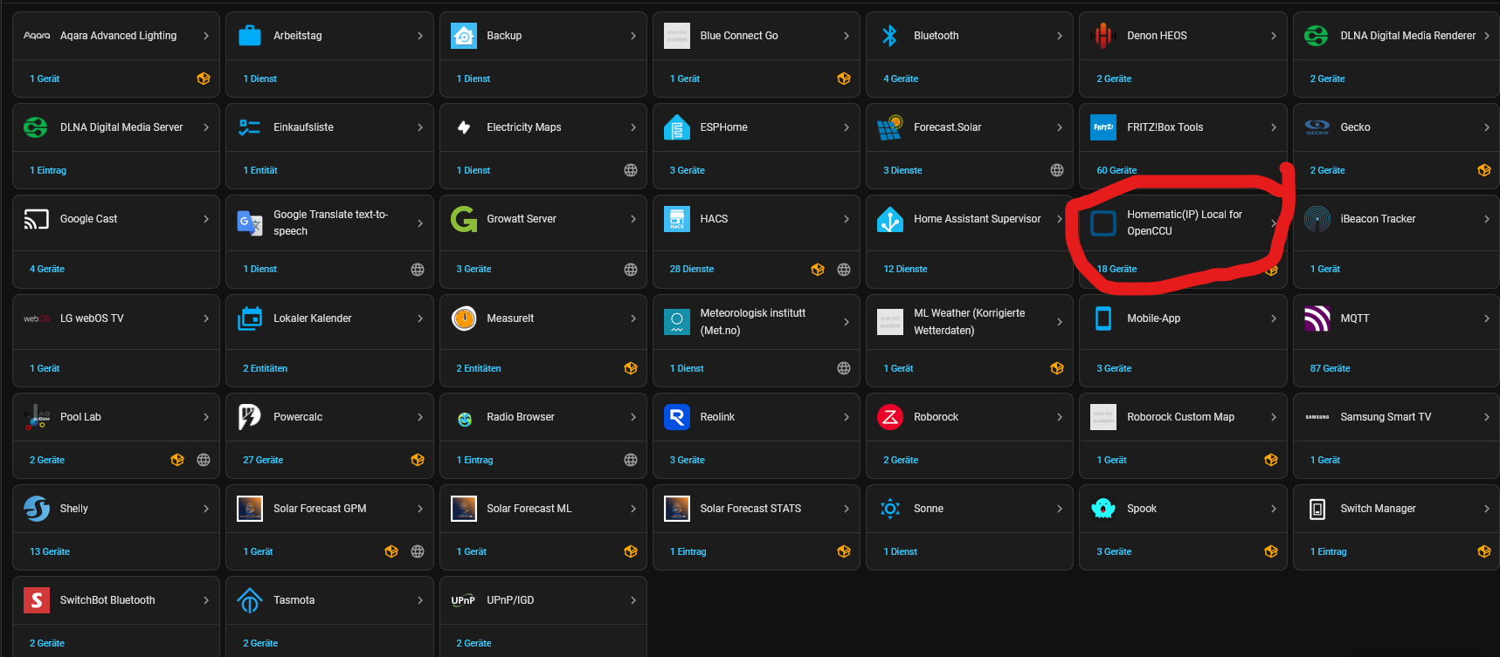Click the Shelly integration logo

click(x=37, y=509)
